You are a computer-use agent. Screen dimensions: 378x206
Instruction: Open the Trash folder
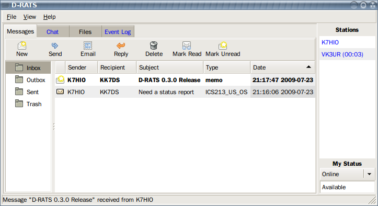(x=28, y=104)
